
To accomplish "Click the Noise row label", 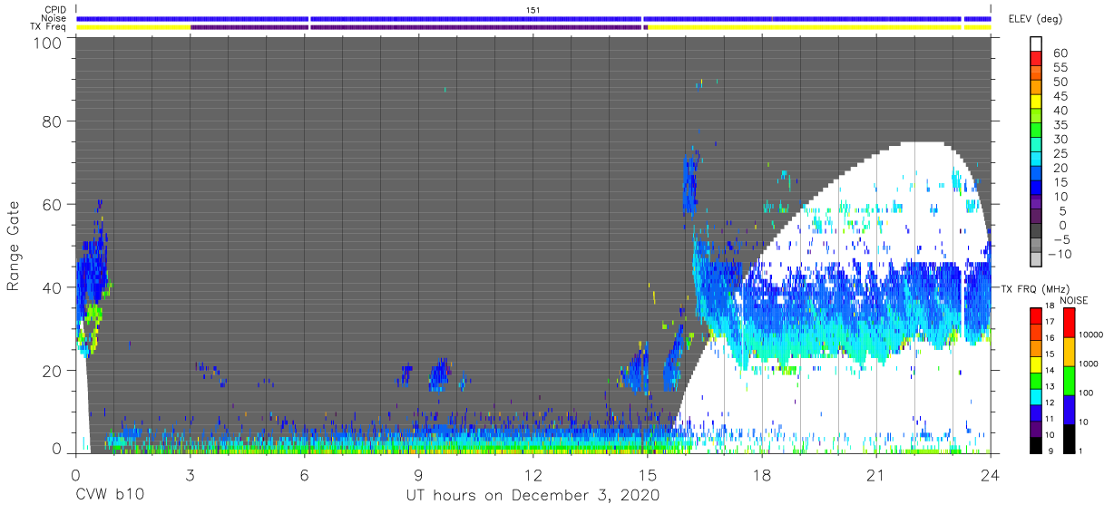I will tap(54, 18).
